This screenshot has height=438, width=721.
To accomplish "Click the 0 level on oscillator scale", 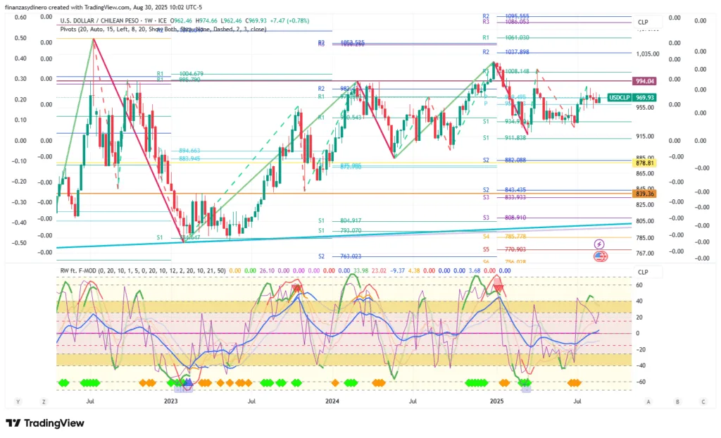I will click(x=638, y=333).
